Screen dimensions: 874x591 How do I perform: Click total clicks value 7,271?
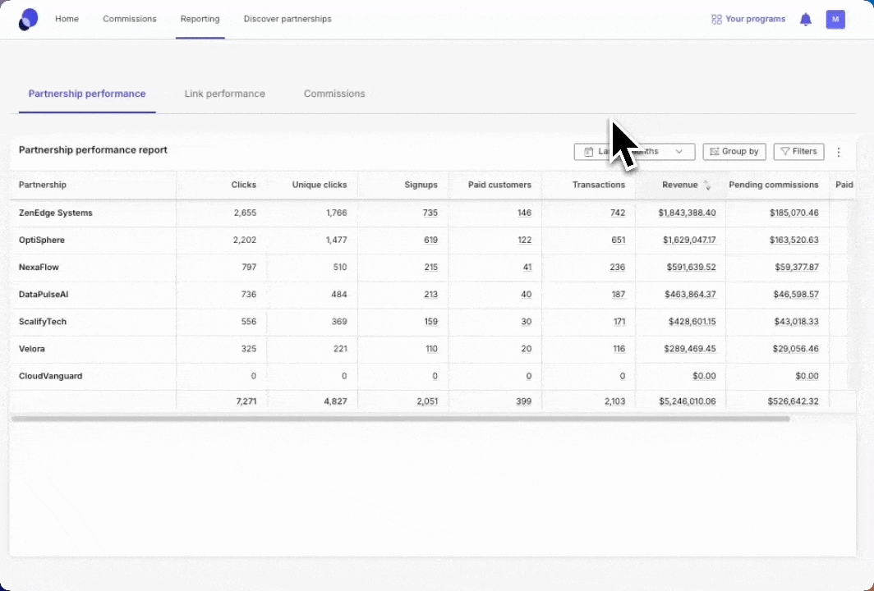246,401
